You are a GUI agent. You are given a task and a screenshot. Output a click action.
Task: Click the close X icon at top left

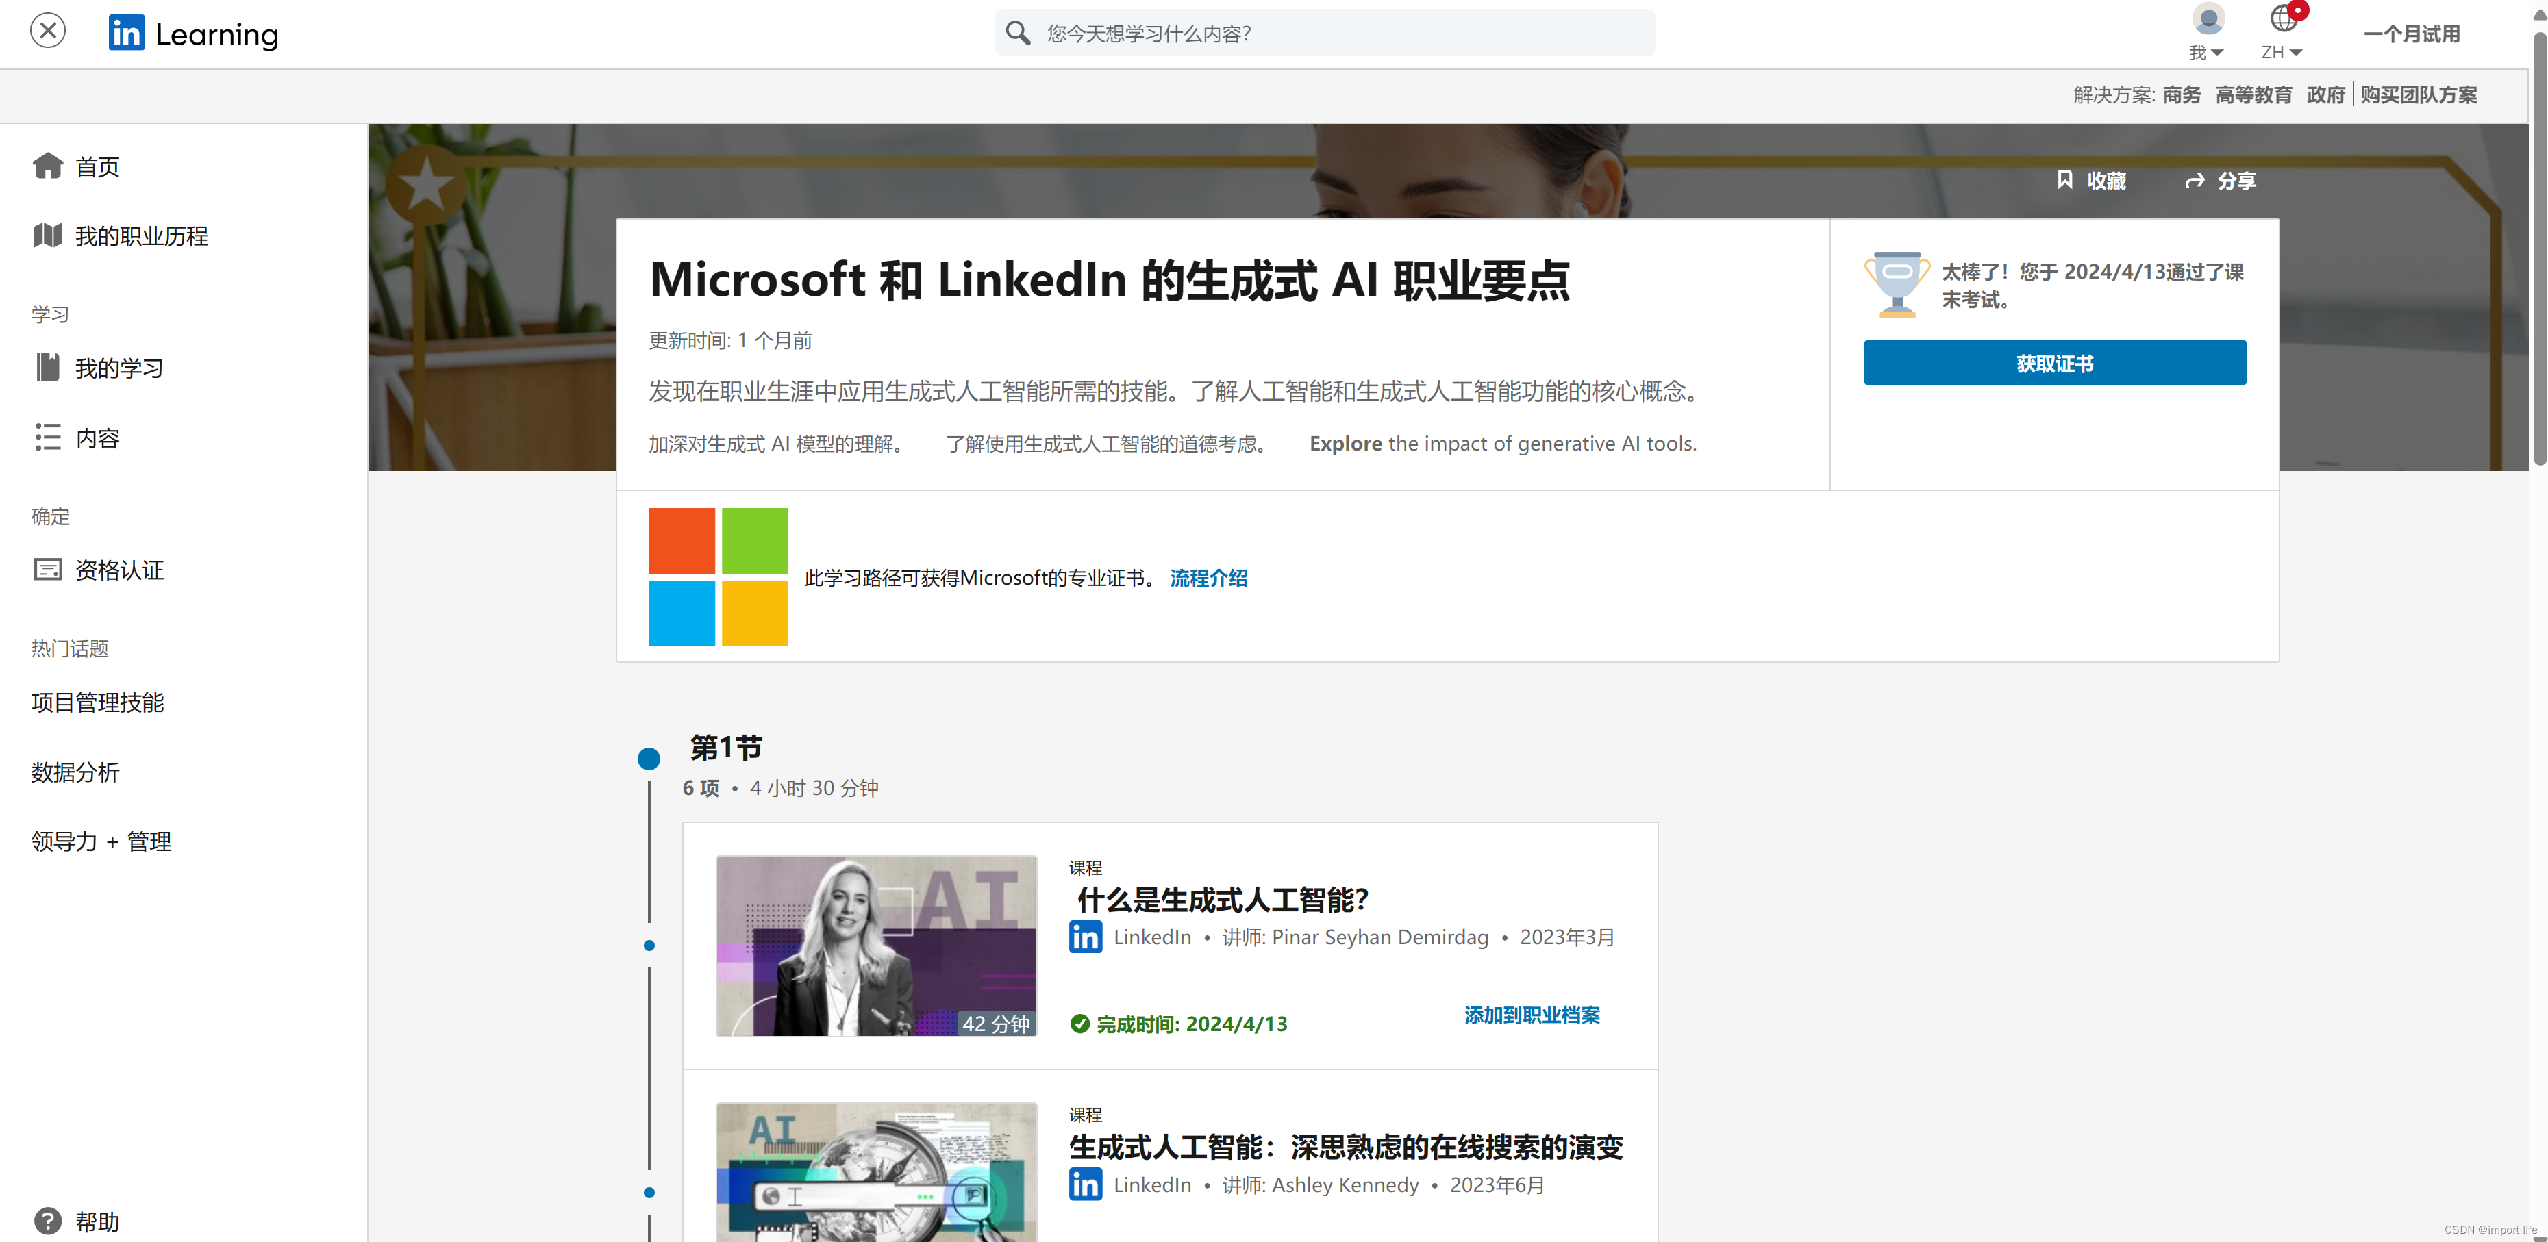click(47, 31)
